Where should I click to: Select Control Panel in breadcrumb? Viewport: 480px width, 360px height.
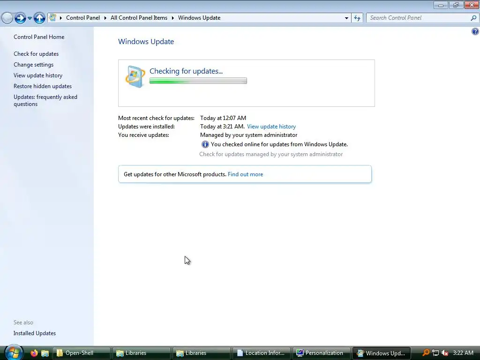[x=83, y=18]
